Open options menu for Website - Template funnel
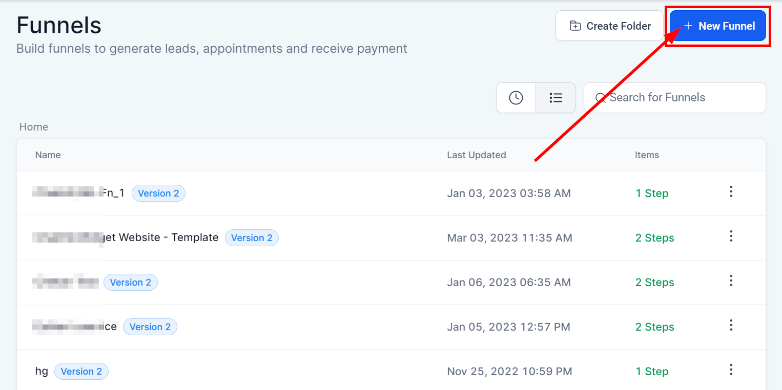 point(731,236)
